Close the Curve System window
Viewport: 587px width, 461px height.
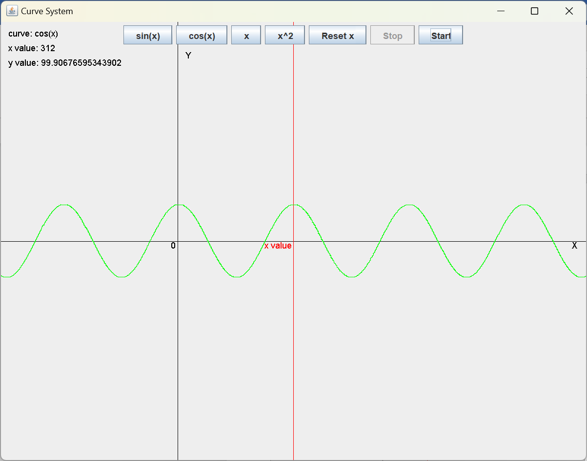pos(569,11)
